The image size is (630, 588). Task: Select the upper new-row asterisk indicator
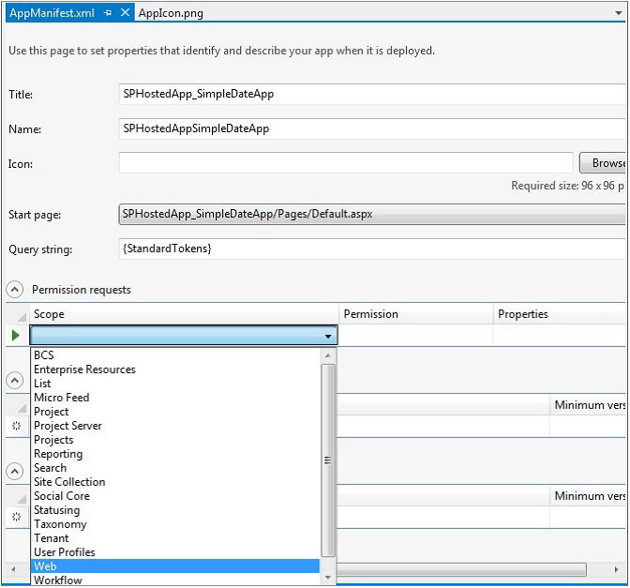[16, 426]
